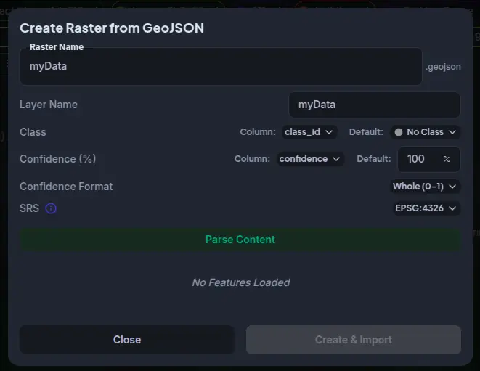Click the Confidence default 100 field
The width and height of the screenshot is (480, 371).
coord(428,159)
